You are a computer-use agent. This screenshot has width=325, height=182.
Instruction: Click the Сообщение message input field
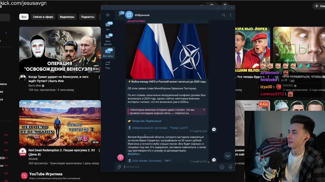click(171, 167)
